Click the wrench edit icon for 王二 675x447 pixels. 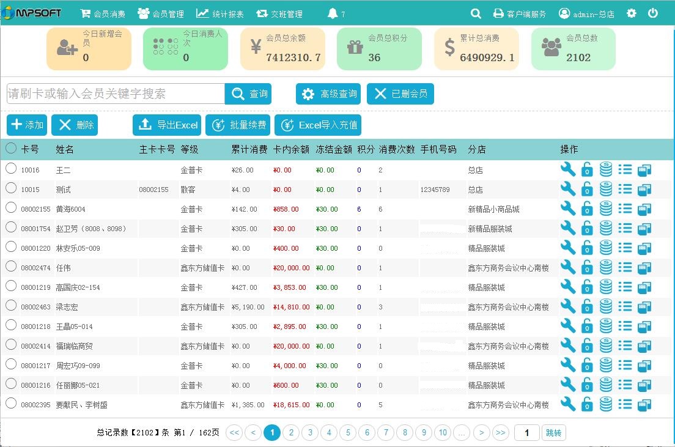pyautogui.click(x=568, y=169)
